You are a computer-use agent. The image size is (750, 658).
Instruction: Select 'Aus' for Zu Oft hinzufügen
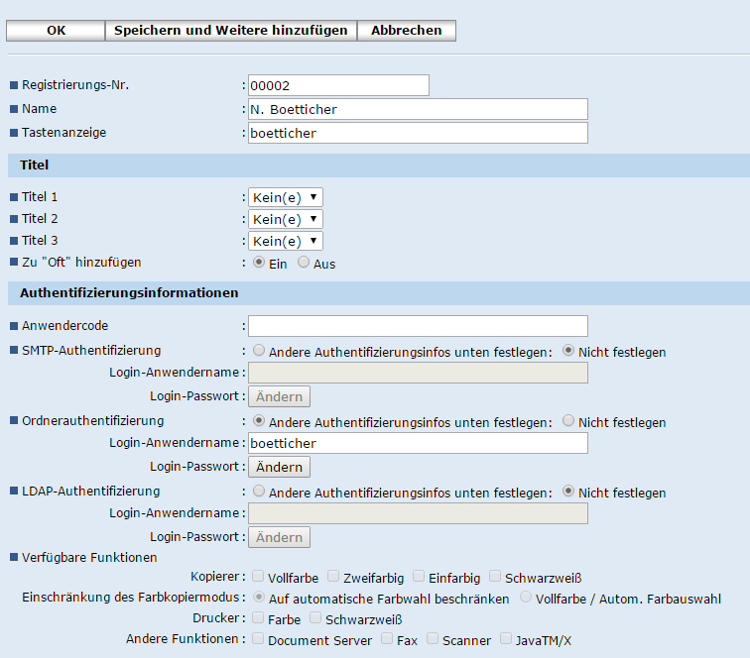click(x=304, y=263)
